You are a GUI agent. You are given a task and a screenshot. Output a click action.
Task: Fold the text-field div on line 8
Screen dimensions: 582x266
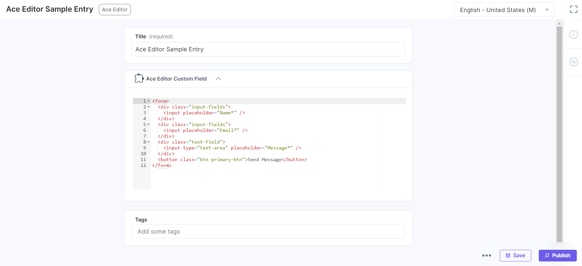149,142
